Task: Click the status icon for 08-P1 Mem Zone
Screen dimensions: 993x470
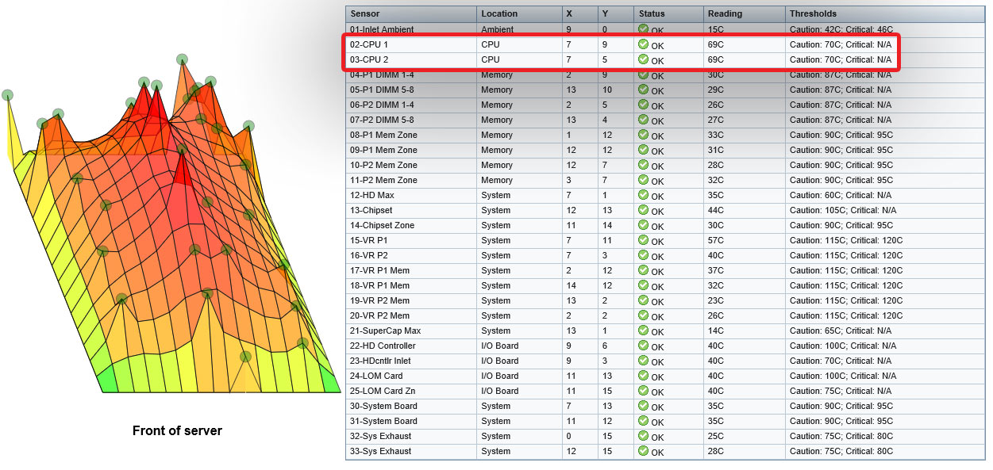Action: click(644, 135)
